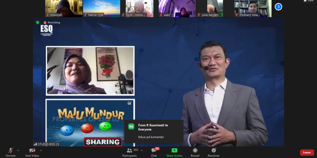The height and width of the screenshot is (158, 317).
Task: Select Nassa Isyle's video thumbnail
Action: [101, 8]
